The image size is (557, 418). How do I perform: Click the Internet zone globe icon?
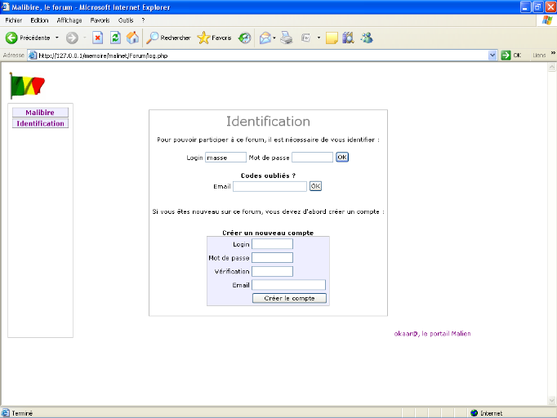coord(474,413)
